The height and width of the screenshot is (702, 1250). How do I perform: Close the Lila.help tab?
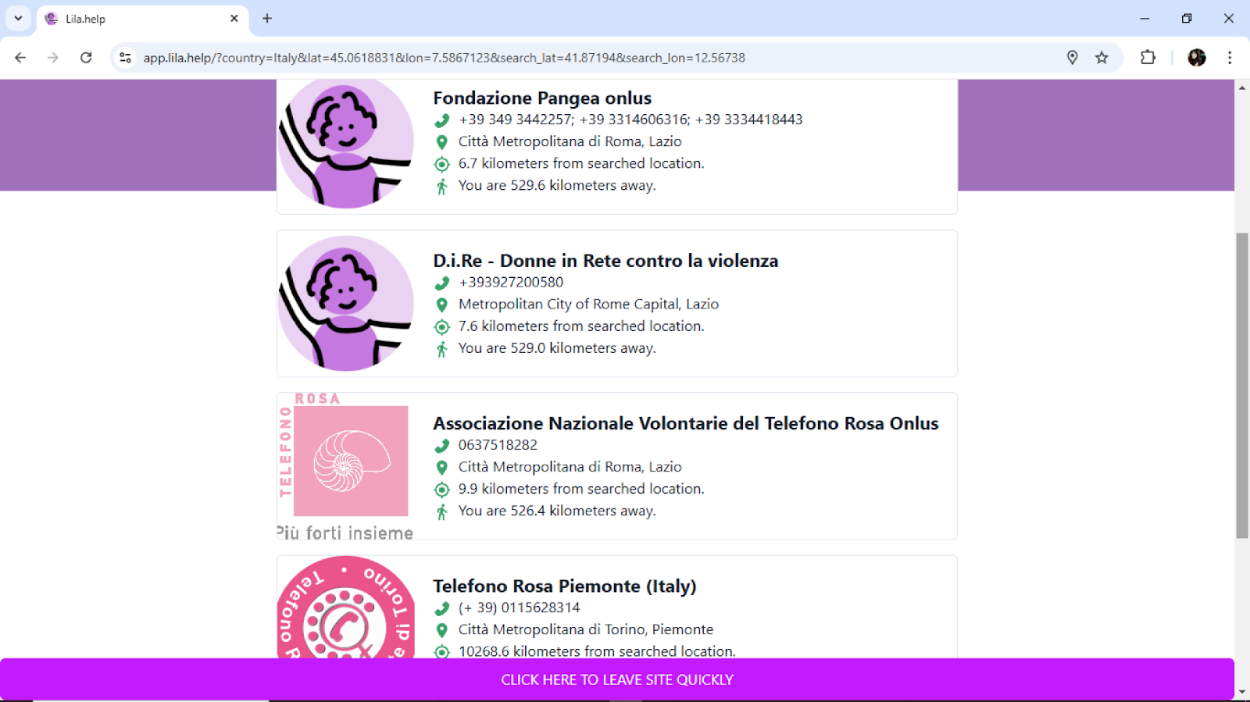pos(234,19)
